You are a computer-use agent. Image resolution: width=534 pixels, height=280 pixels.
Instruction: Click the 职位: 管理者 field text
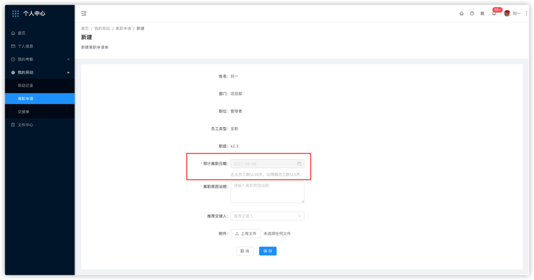[x=231, y=111]
